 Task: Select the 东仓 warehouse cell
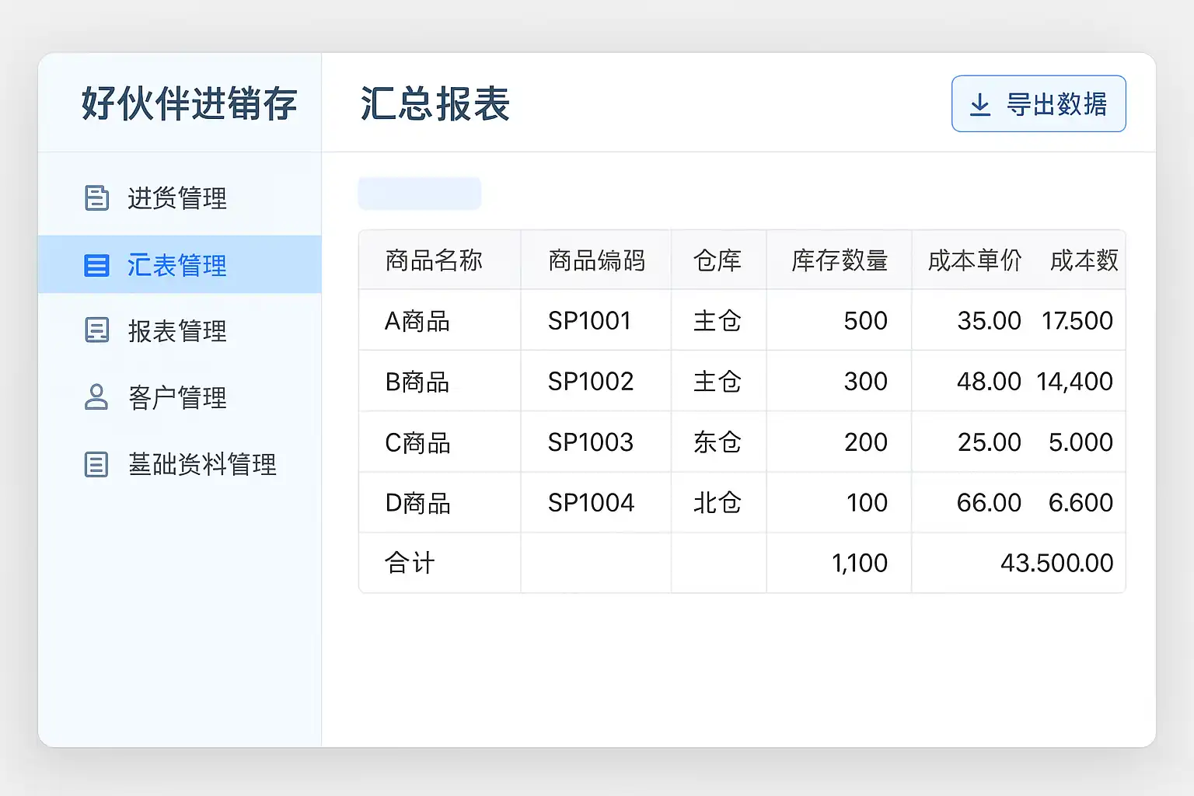717,442
